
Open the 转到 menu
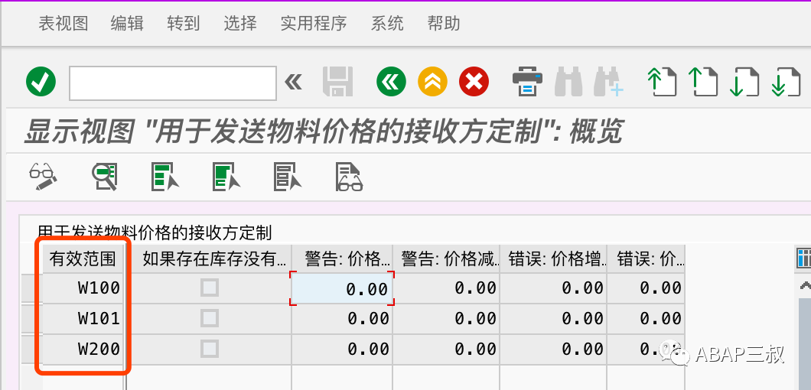(x=183, y=23)
